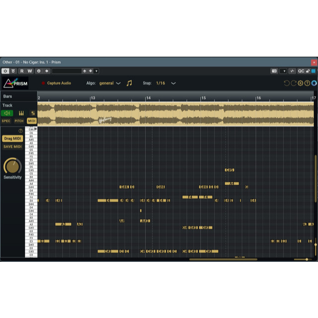Click the Bars label
This screenshot has width=318, height=318.
(x=8, y=96)
